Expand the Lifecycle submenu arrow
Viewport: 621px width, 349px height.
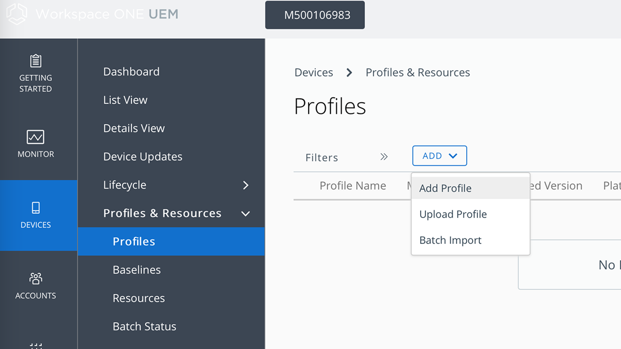pyautogui.click(x=245, y=185)
